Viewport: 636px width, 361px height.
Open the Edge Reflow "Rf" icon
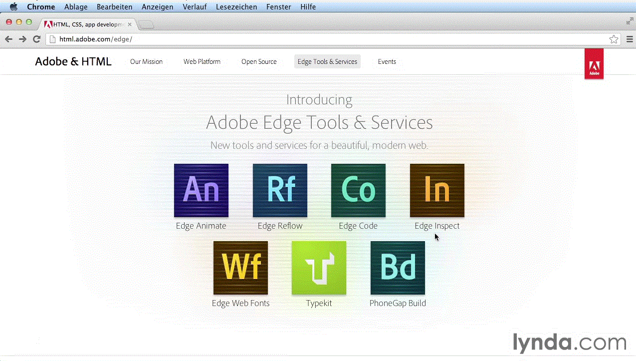click(x=280, y=190)
